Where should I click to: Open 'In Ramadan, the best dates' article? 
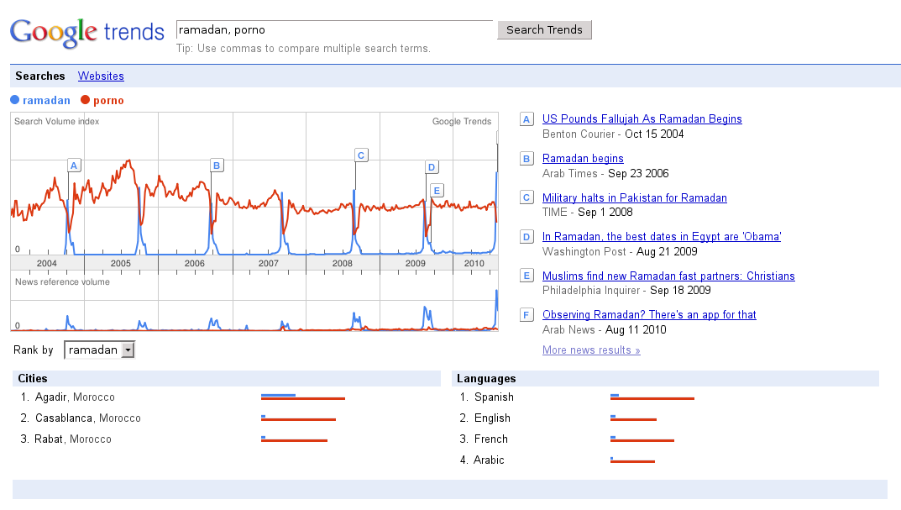pos(662,237)
